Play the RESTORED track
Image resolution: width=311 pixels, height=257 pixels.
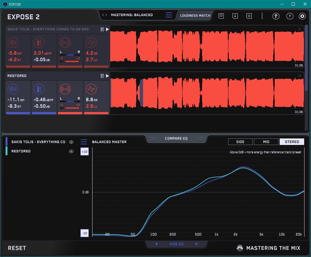[107, 76]
